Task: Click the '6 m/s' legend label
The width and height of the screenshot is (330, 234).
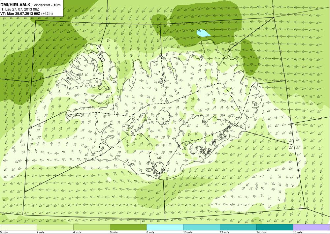Action: (114, 232)
